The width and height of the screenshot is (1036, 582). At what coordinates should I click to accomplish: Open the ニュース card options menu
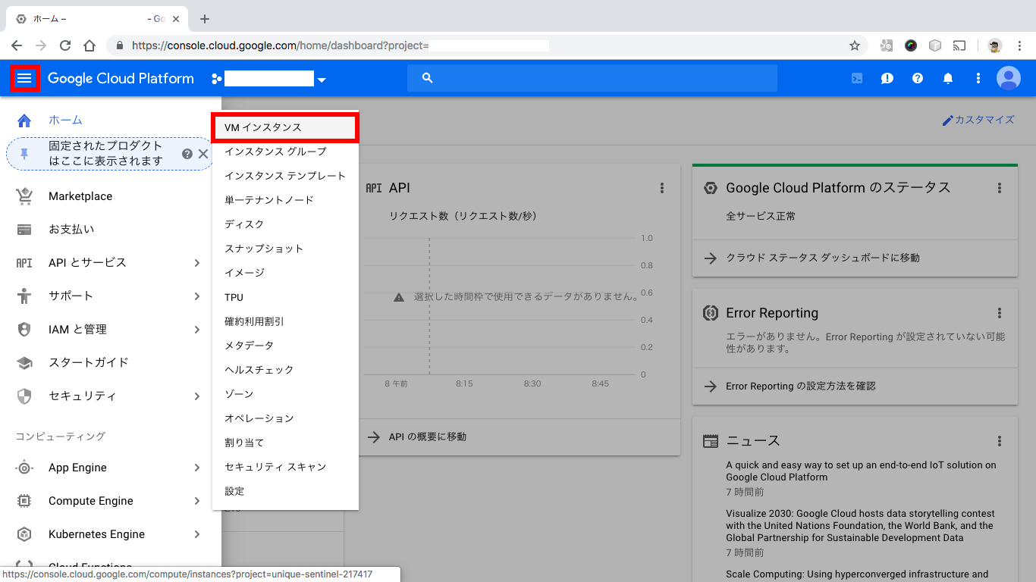(x=1000, y=440)
